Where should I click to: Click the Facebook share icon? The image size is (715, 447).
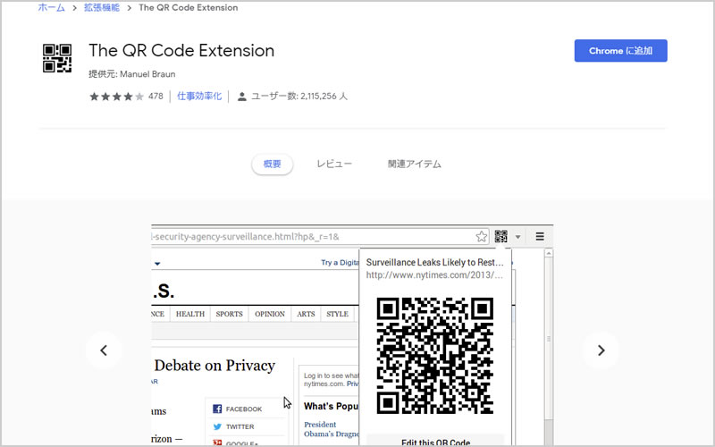coord(217,409)
